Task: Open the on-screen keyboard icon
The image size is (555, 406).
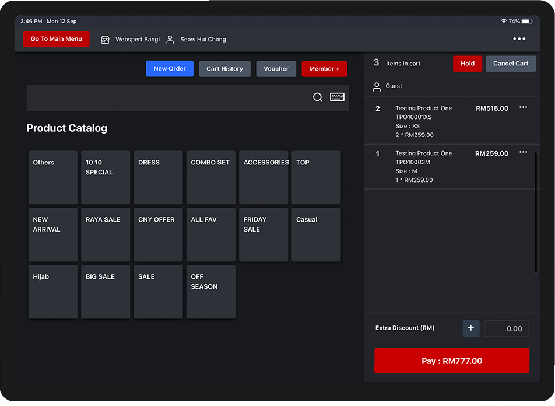Action: pyautogui.click(x=337, y=97)
